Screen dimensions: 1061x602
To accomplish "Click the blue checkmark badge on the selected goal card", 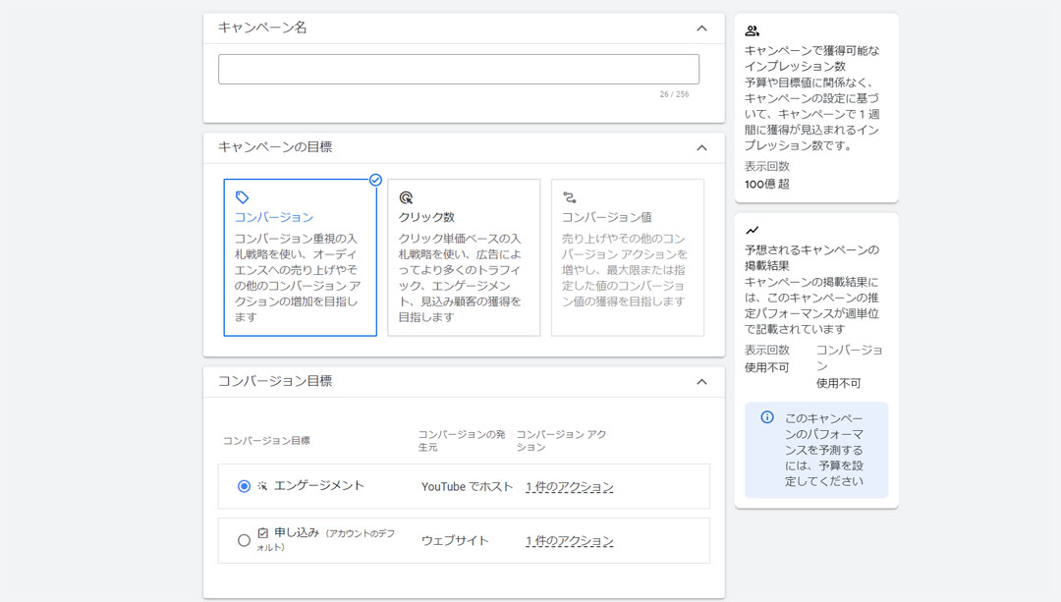I will click(x=375, y=180).
